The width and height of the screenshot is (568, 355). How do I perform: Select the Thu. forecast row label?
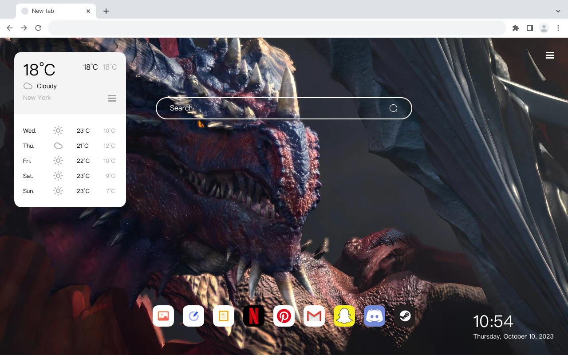[x=29, y=146]
